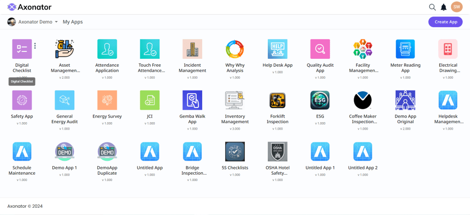Open the SW user avatar menu
470x215 pixels.
(x=456, y=7)
